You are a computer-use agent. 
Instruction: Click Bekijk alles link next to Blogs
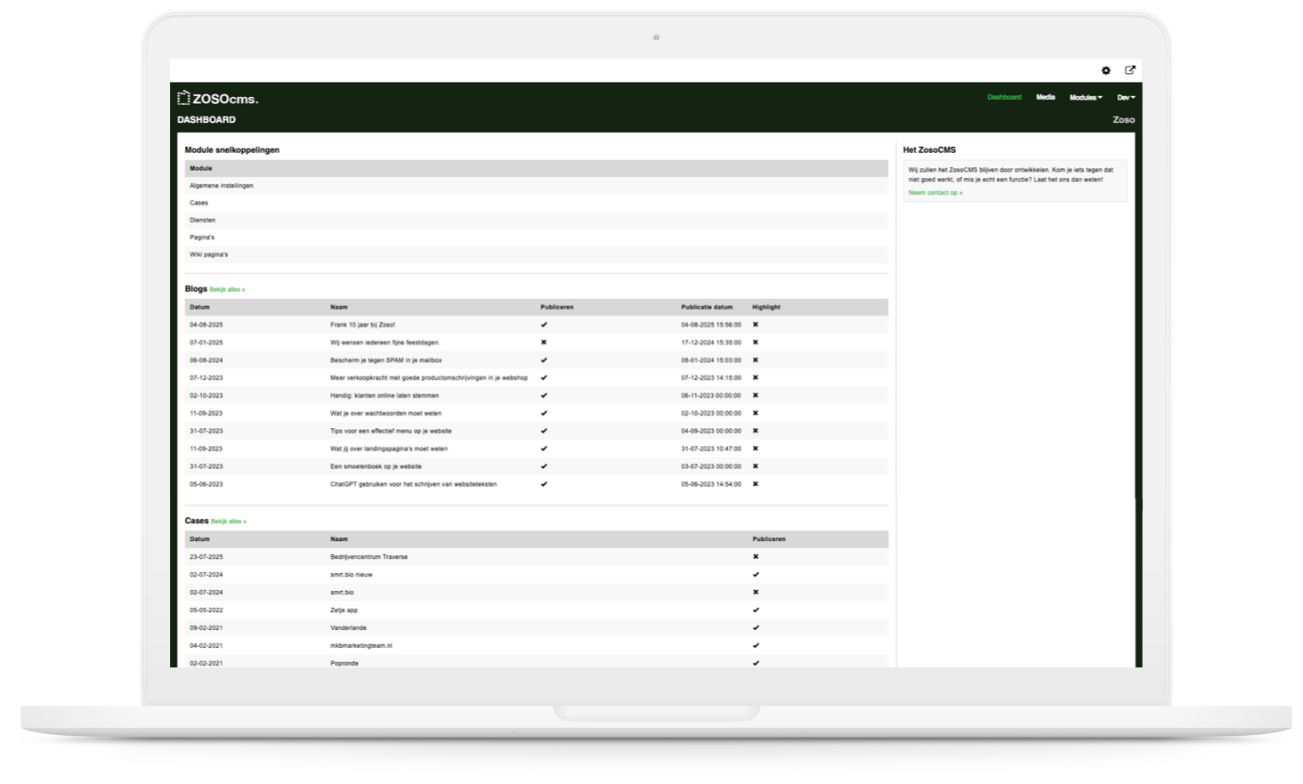click(x=227, y=290)
